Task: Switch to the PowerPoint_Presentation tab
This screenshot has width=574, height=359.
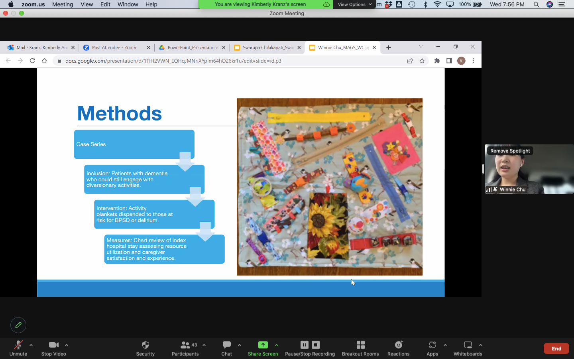Action: [193, 47]
